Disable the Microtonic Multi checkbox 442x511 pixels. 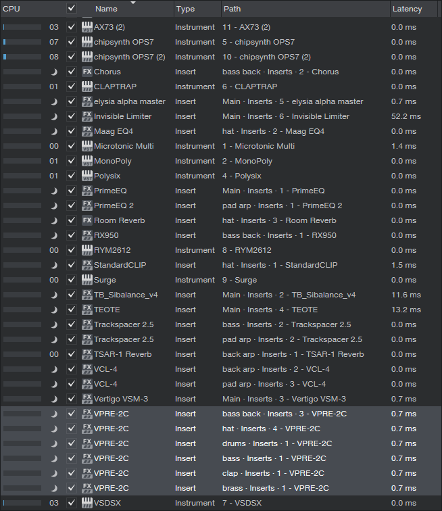[x=72, y=146]
